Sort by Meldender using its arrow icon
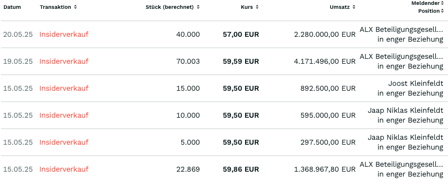This screenshot has height=180, width=448. pos(442,3)
